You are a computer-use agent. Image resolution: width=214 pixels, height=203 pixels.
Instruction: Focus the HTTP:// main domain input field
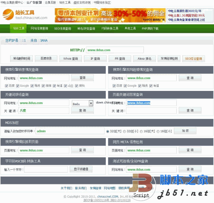(115, 50)
